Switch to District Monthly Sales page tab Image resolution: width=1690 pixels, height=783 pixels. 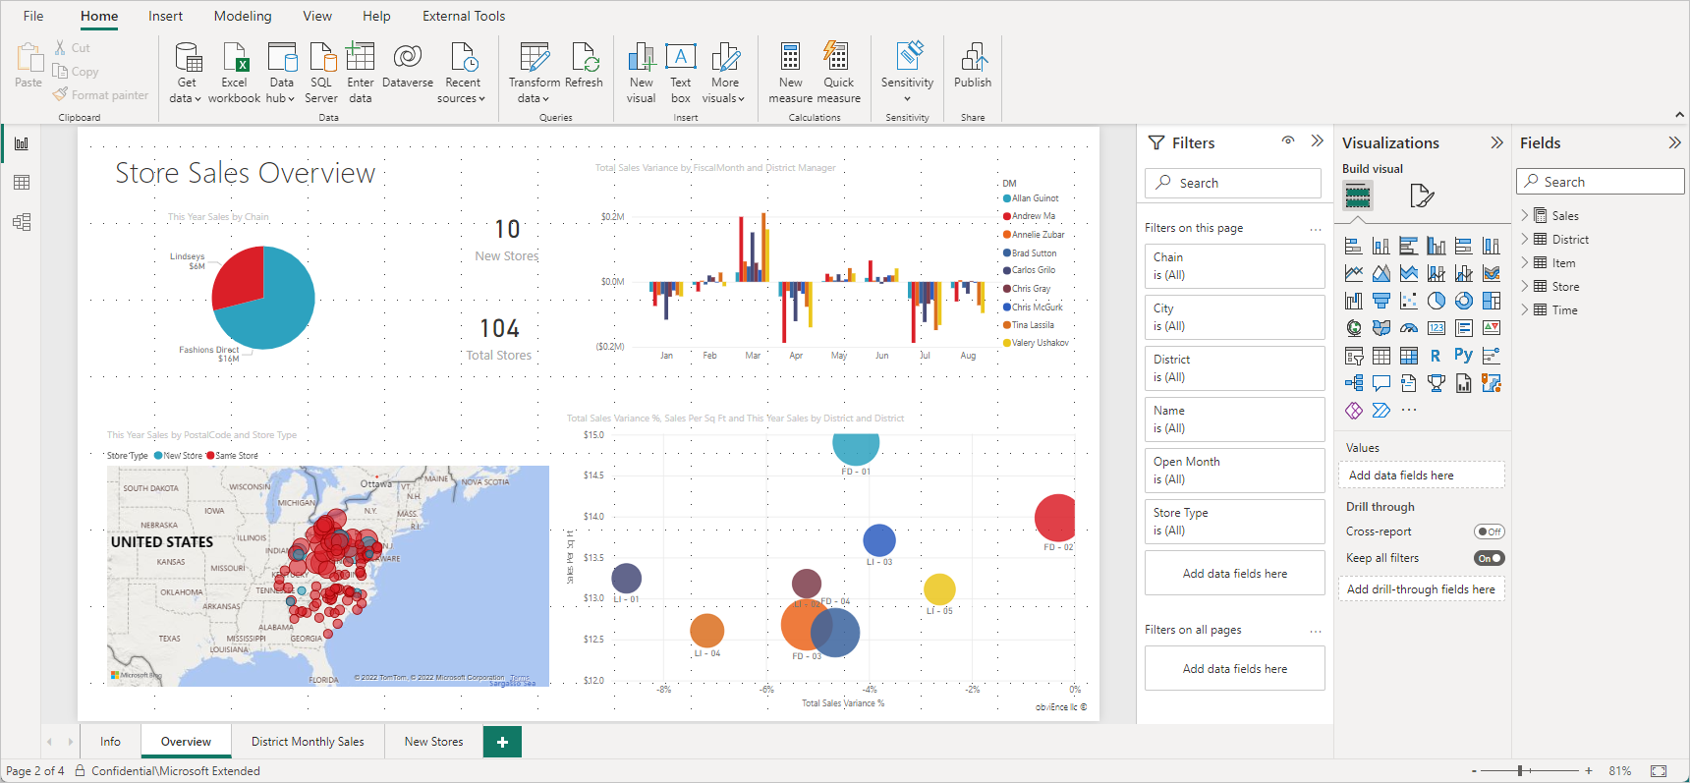coord(308,742)
